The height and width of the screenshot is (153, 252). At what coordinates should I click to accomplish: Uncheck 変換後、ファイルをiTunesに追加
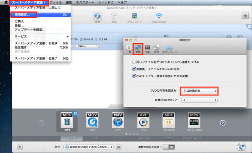tap(134, 69)
